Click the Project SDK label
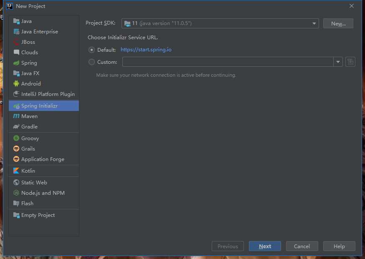This screenshot has height=259, width=365. [x=101, y=23]
